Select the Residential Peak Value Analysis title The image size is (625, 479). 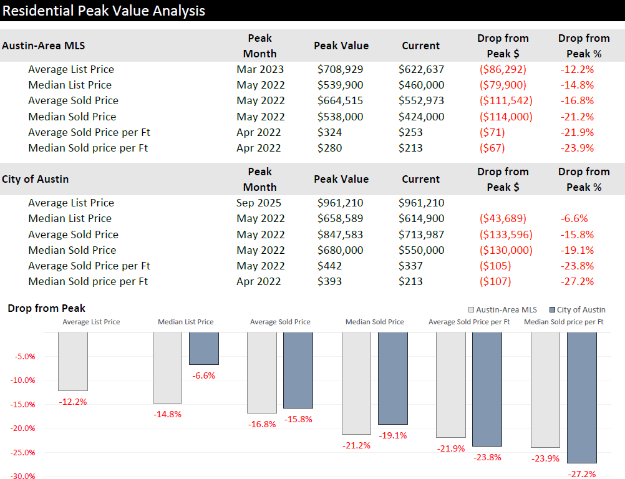click(104, 11)
